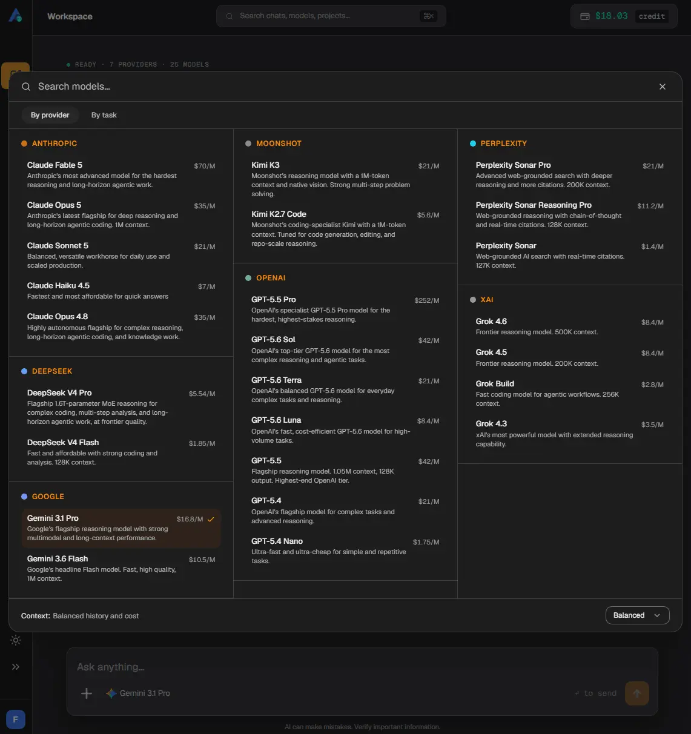Click the wallet icon next to credit balance
Image resolution: width=691 pixels, height=734 pixels.
(585, 16)
